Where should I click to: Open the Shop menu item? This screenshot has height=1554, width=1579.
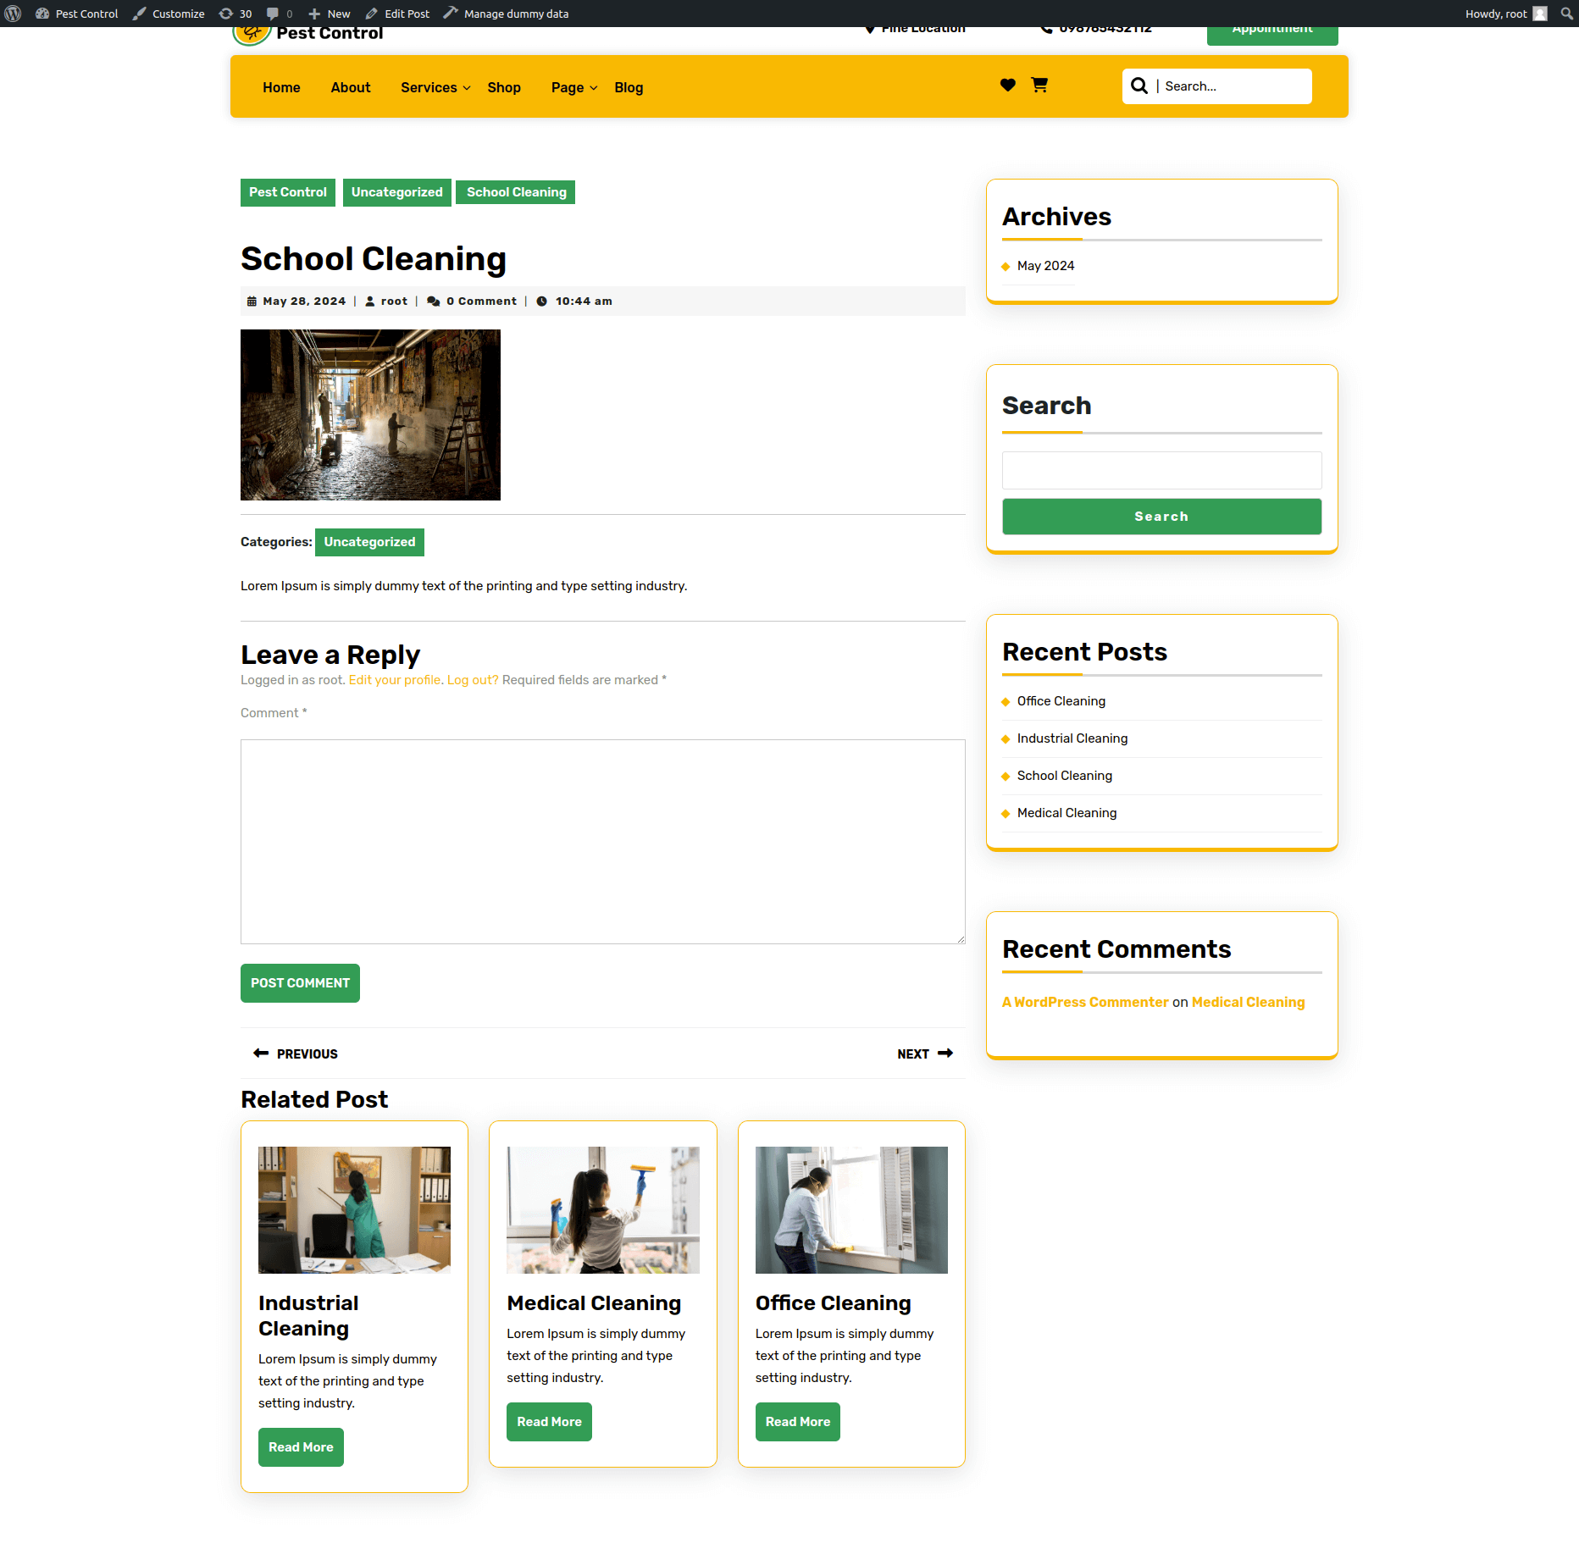coord(504,87)
